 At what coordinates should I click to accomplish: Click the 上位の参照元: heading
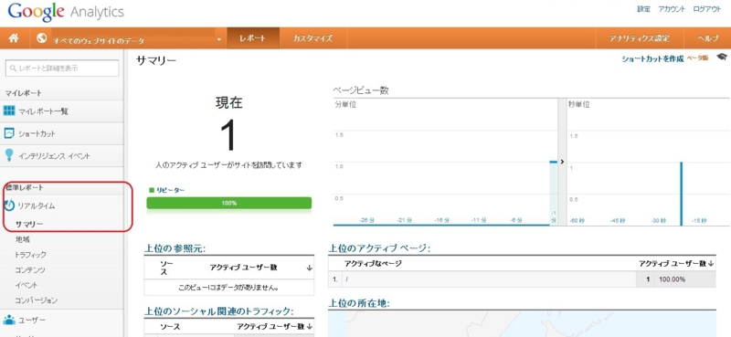pyautogui.click(x=175, y=249)
